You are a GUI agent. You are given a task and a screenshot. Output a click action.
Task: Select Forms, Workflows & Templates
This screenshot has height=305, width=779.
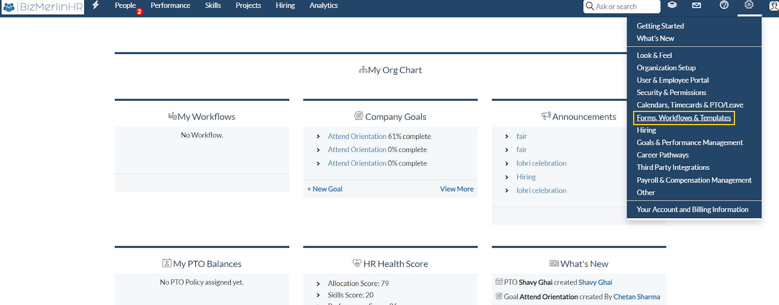coord(684,118)
